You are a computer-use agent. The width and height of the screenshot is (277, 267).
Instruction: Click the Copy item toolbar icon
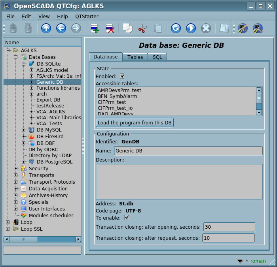click(x=127, y=28)
